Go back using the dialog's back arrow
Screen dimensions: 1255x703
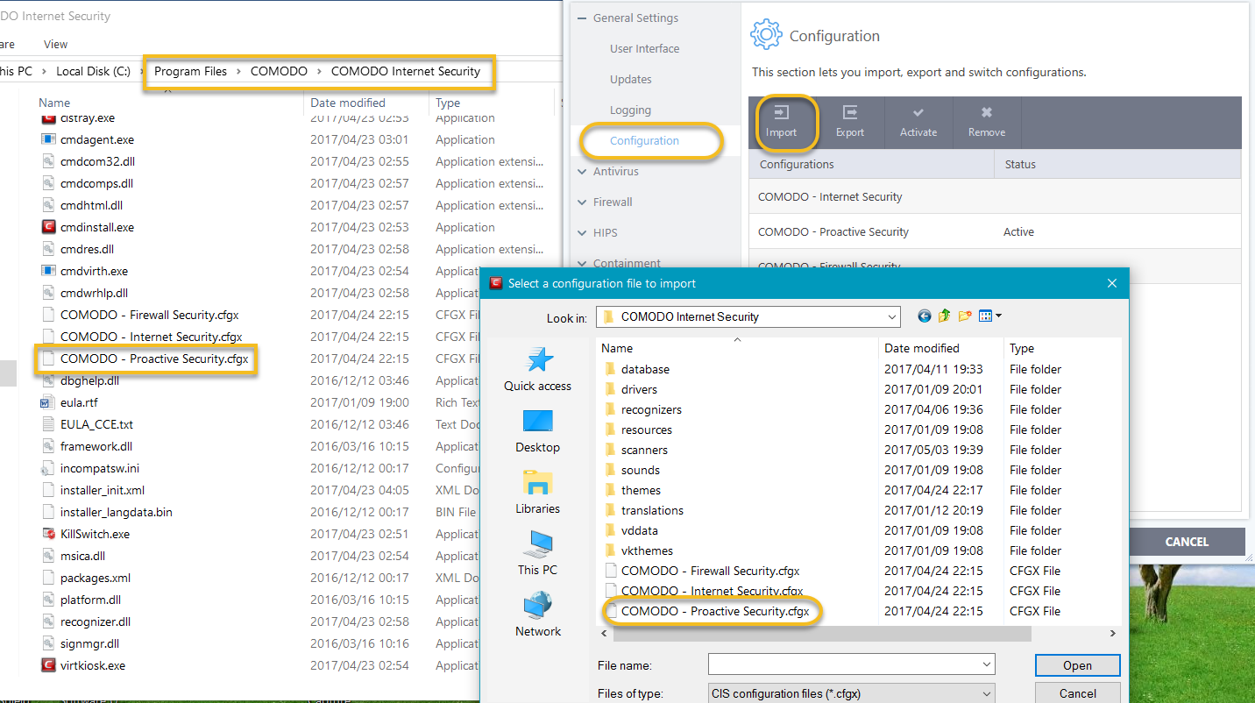[924, 316]
